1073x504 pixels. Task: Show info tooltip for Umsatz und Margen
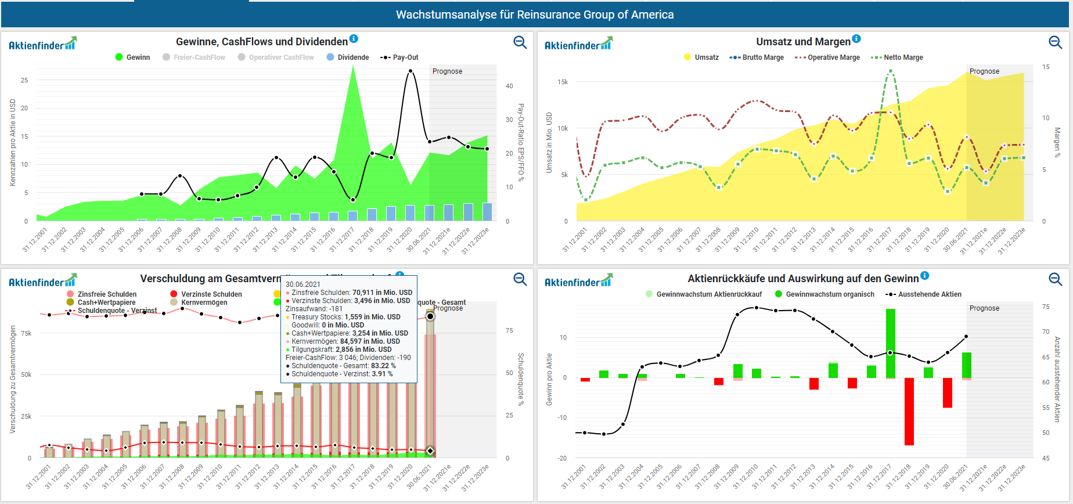point(856,39)
